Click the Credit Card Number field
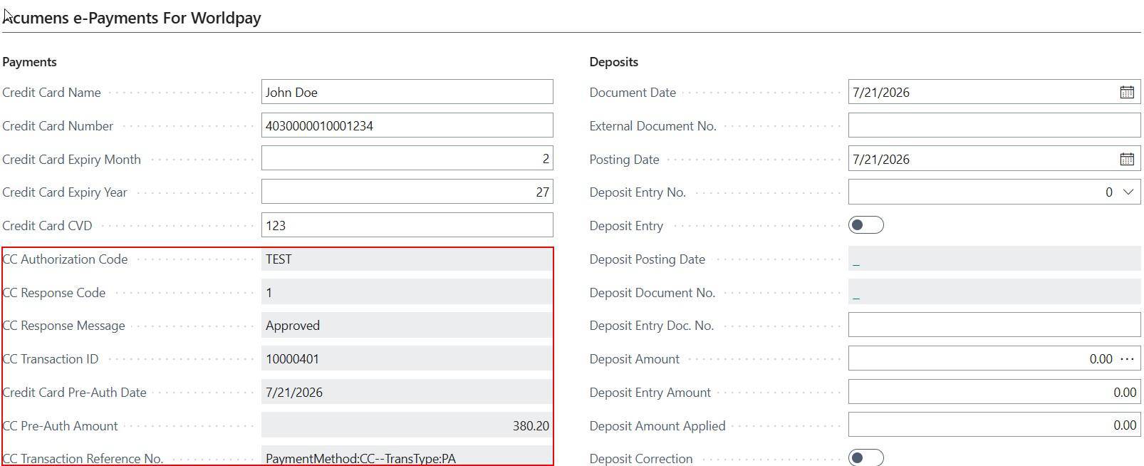 coord(407,125)
